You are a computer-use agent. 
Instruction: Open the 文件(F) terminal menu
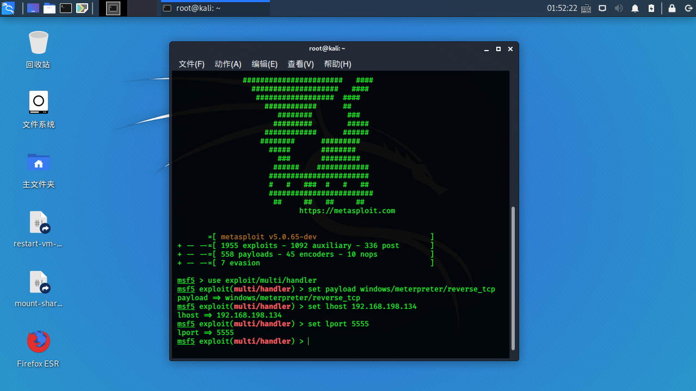192,64
